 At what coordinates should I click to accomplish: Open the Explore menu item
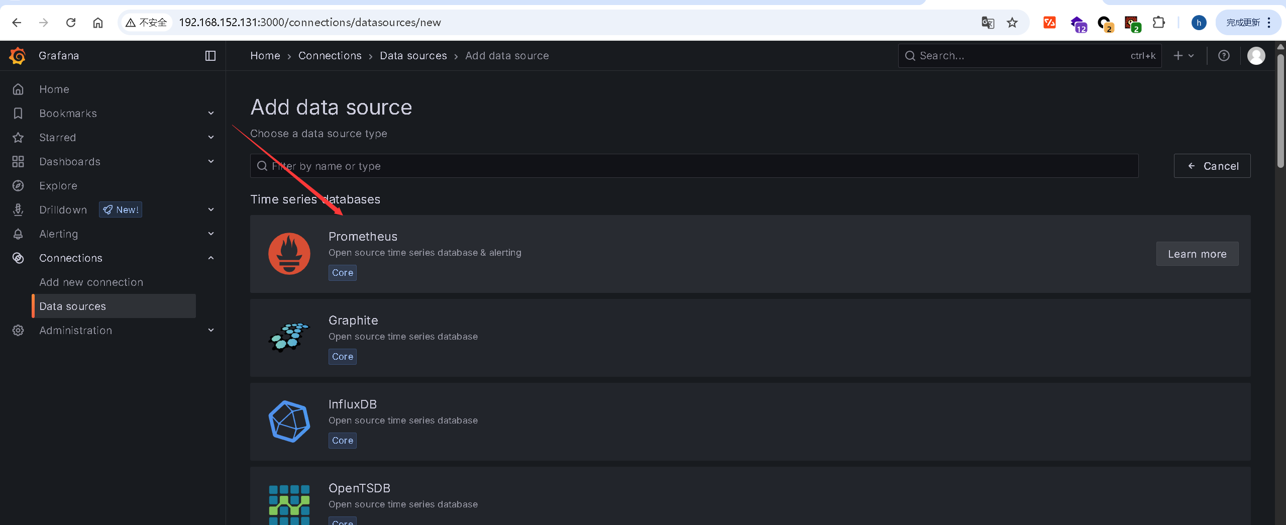pyautogui.click(x=58, y=185)
